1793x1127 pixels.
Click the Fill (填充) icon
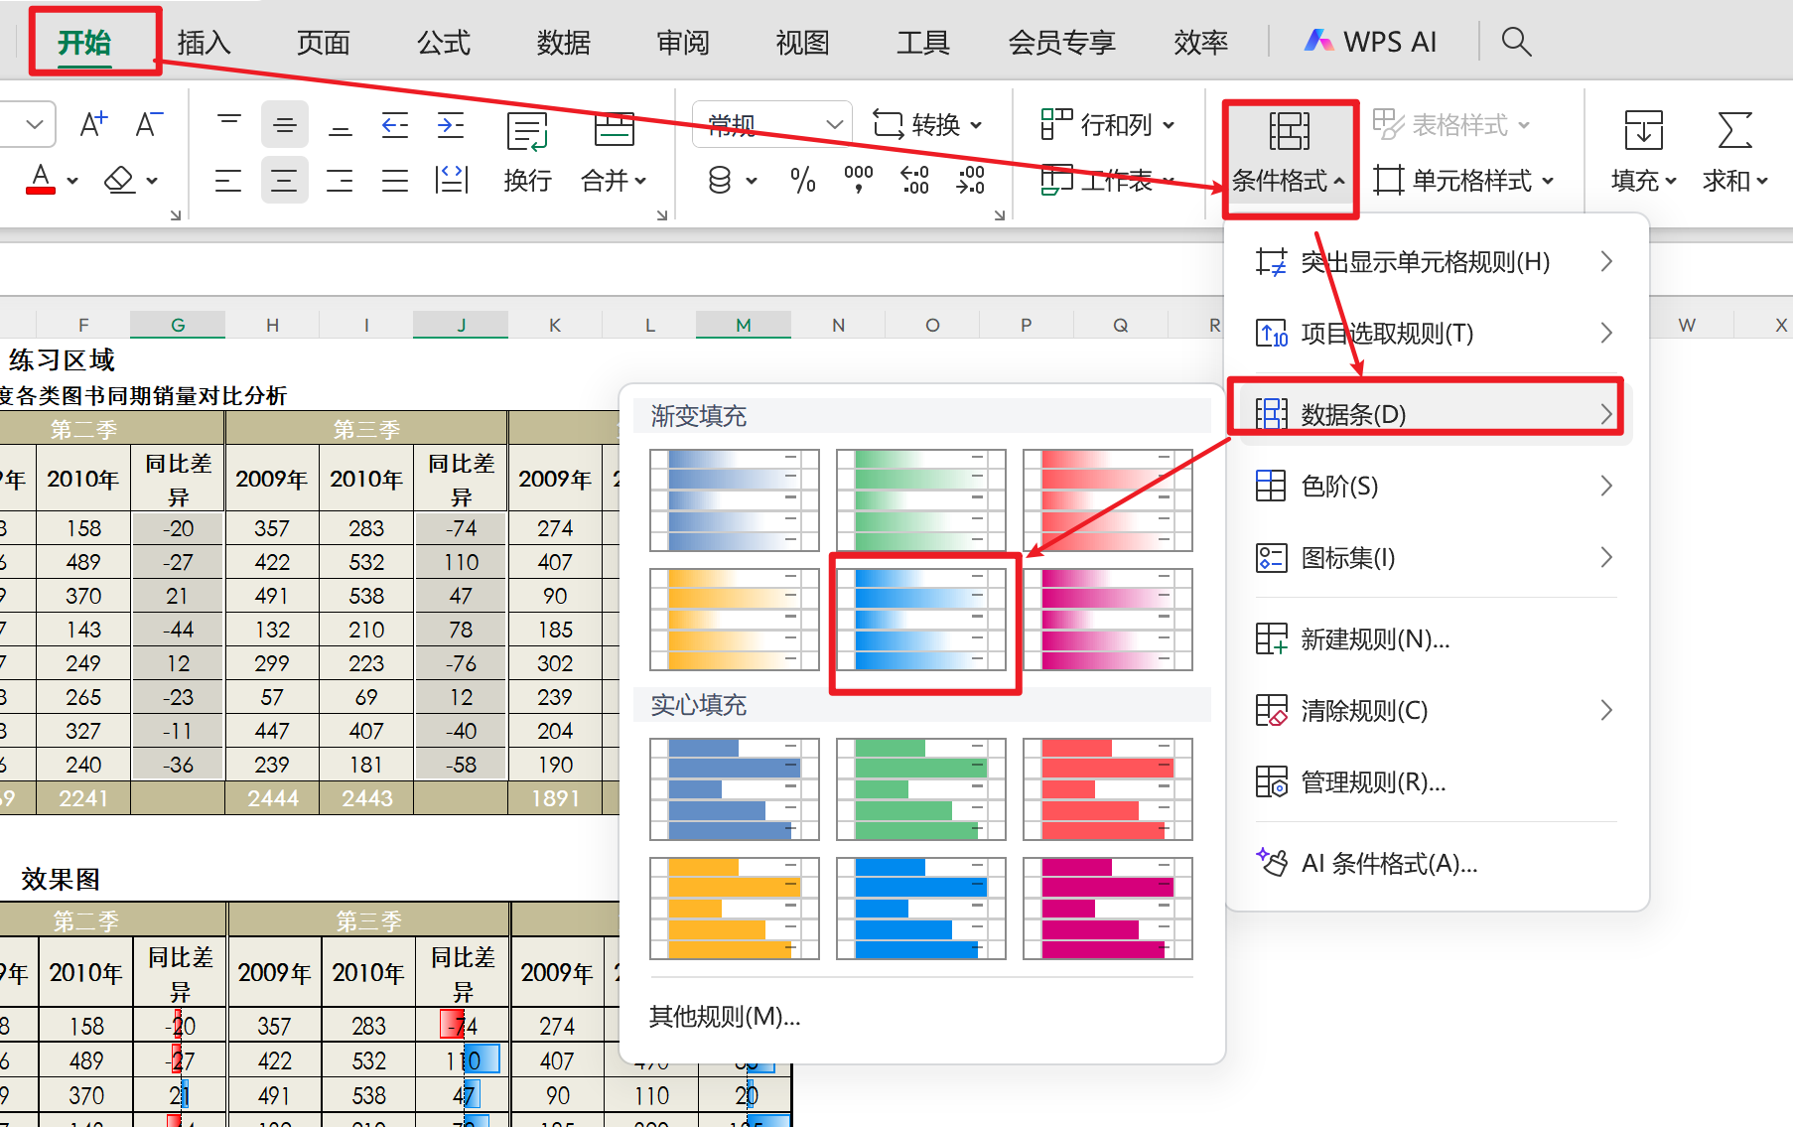tap(1643, 152)
